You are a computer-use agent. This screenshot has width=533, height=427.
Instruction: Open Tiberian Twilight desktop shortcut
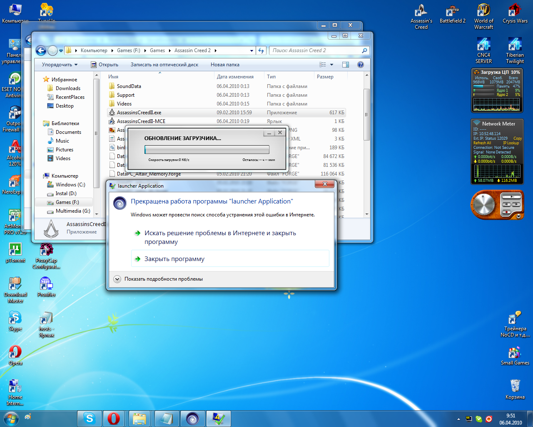pyautogui.click(x=515, y=51)
